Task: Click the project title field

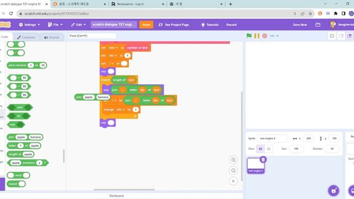Action: coord(114,24)
